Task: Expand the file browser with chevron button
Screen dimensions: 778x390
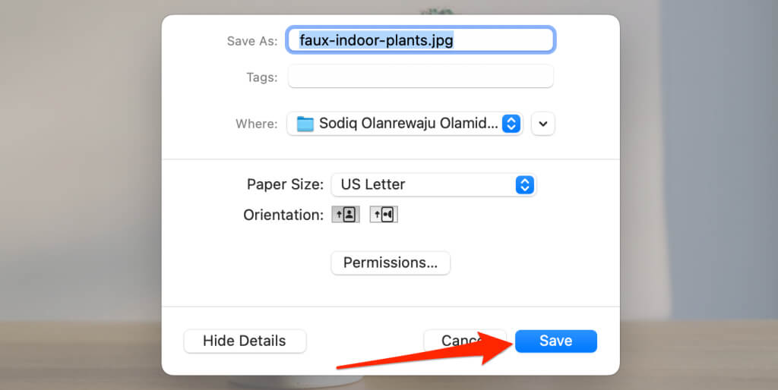Action: pos(543,124)
